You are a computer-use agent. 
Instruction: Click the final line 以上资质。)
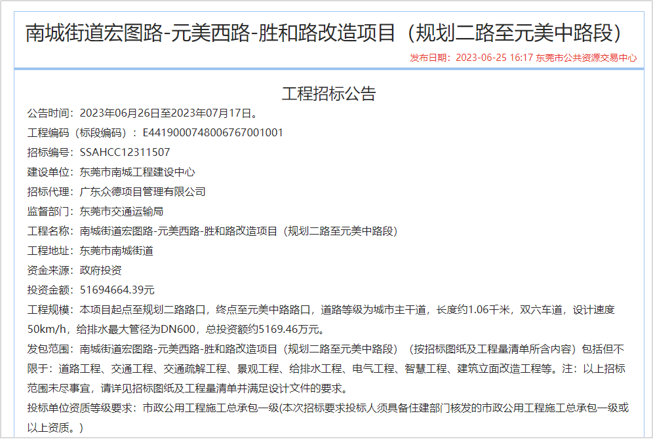click(x=55, y=427)
